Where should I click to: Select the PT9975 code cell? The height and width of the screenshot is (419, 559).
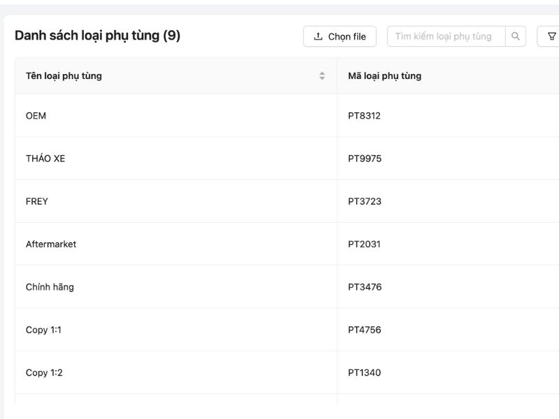coord(365,159)
